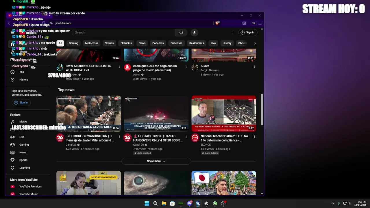
Task: Open options menu for Auron horror game video
Action: click(x=187, y=66)
